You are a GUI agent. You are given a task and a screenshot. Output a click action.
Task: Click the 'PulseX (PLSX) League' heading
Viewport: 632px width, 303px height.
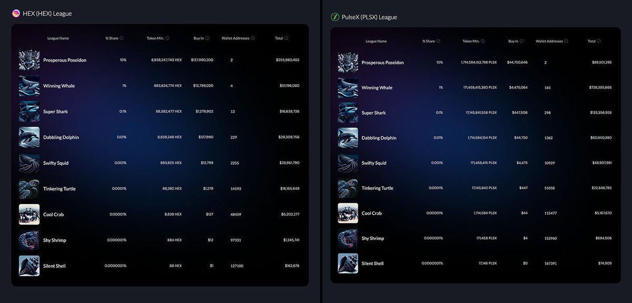[369, 17]
